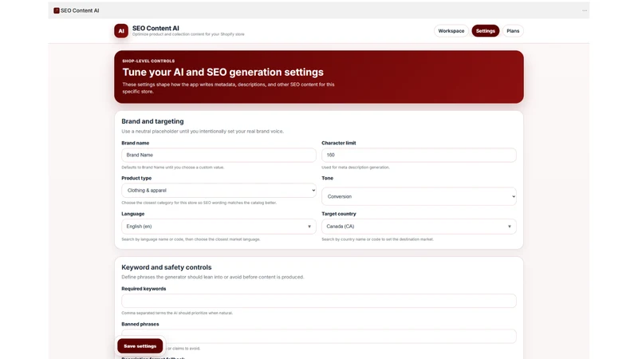Click the Save settings button
This screenshot has height=359, width=638.
140,346
